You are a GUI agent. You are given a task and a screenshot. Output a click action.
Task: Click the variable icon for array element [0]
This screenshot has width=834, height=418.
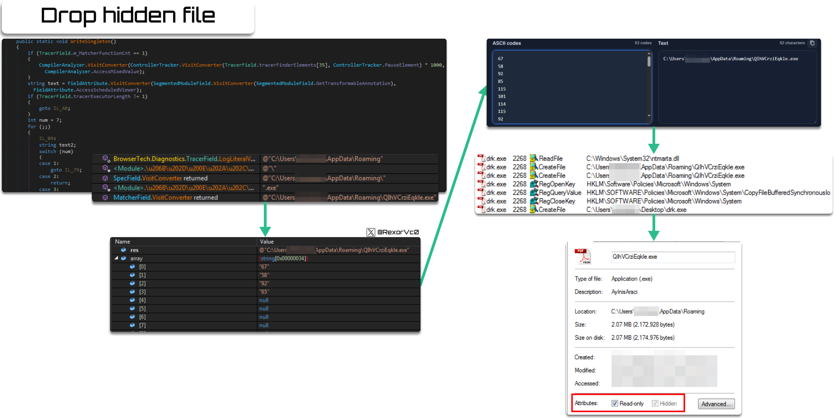[x=132, y=267]
